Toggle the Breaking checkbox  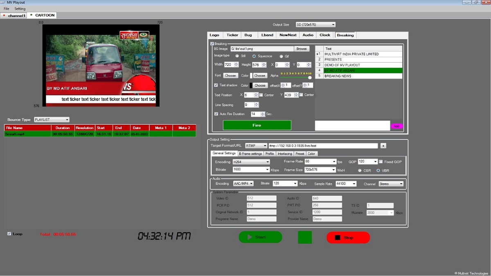pos(212,44)
